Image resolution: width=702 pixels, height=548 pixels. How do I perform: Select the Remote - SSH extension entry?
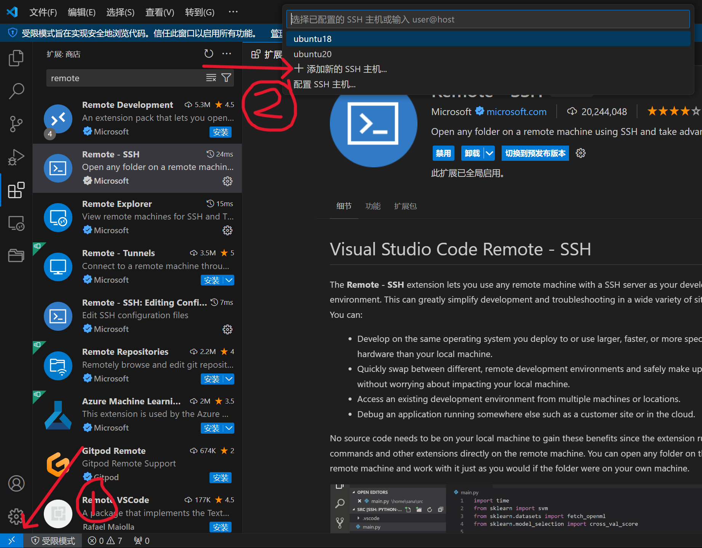[x=137, y=168]
